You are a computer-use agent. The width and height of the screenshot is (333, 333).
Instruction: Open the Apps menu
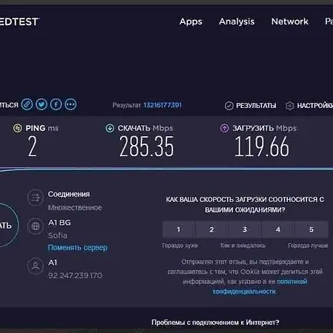pyautogui.click(x=191, y=21)
